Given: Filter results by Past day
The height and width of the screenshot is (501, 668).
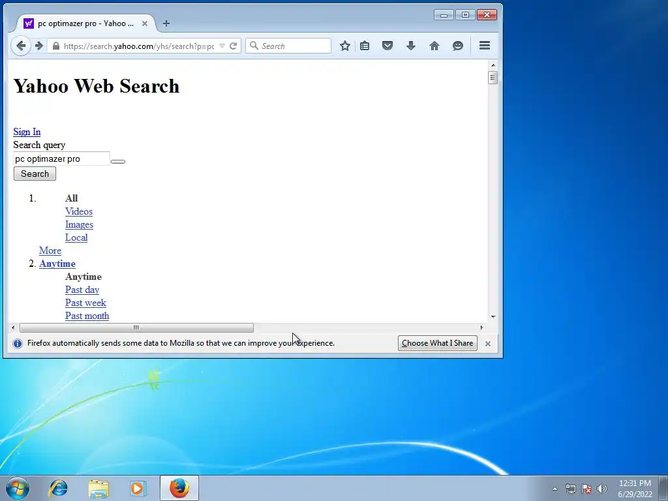Looking at the screenshot, I should click(x=82, y=290).
